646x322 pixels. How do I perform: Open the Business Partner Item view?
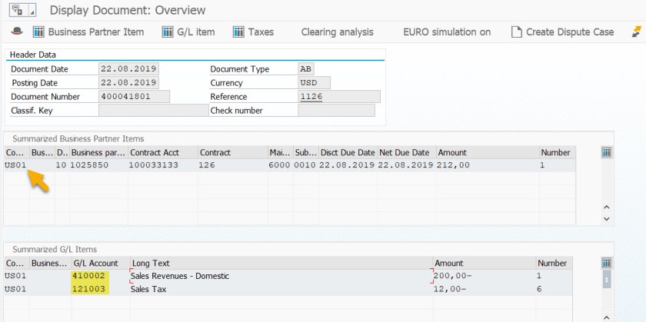(x=88, y=32)
